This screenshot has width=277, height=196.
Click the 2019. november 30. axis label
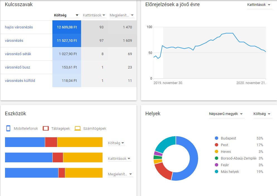coord(168,83)
